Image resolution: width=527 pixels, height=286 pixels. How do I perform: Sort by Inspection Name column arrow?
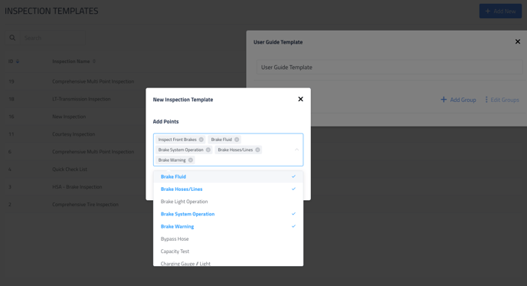coord(94,61)
